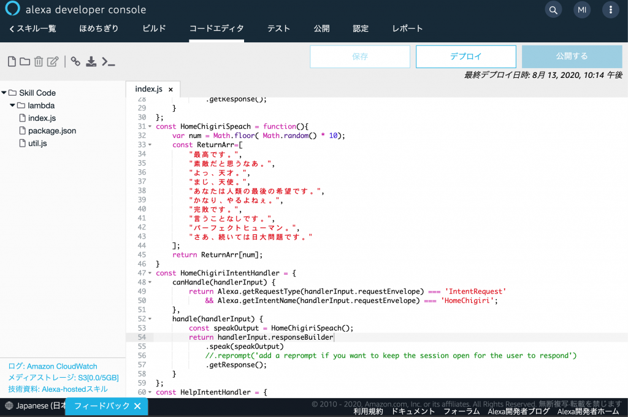Open the MI user account avatar

point(582,10)
